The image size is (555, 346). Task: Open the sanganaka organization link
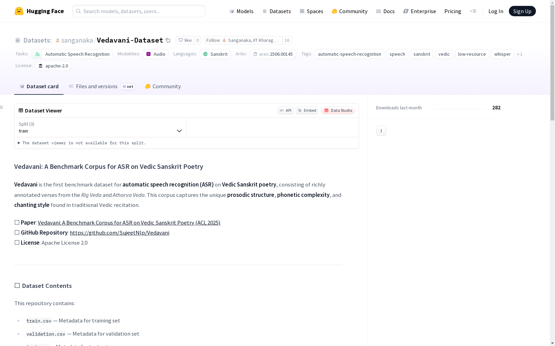[77, 40]
